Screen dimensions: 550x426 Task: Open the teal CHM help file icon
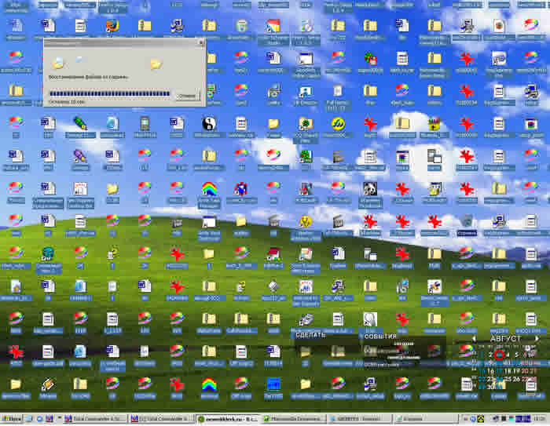(48, 254)
